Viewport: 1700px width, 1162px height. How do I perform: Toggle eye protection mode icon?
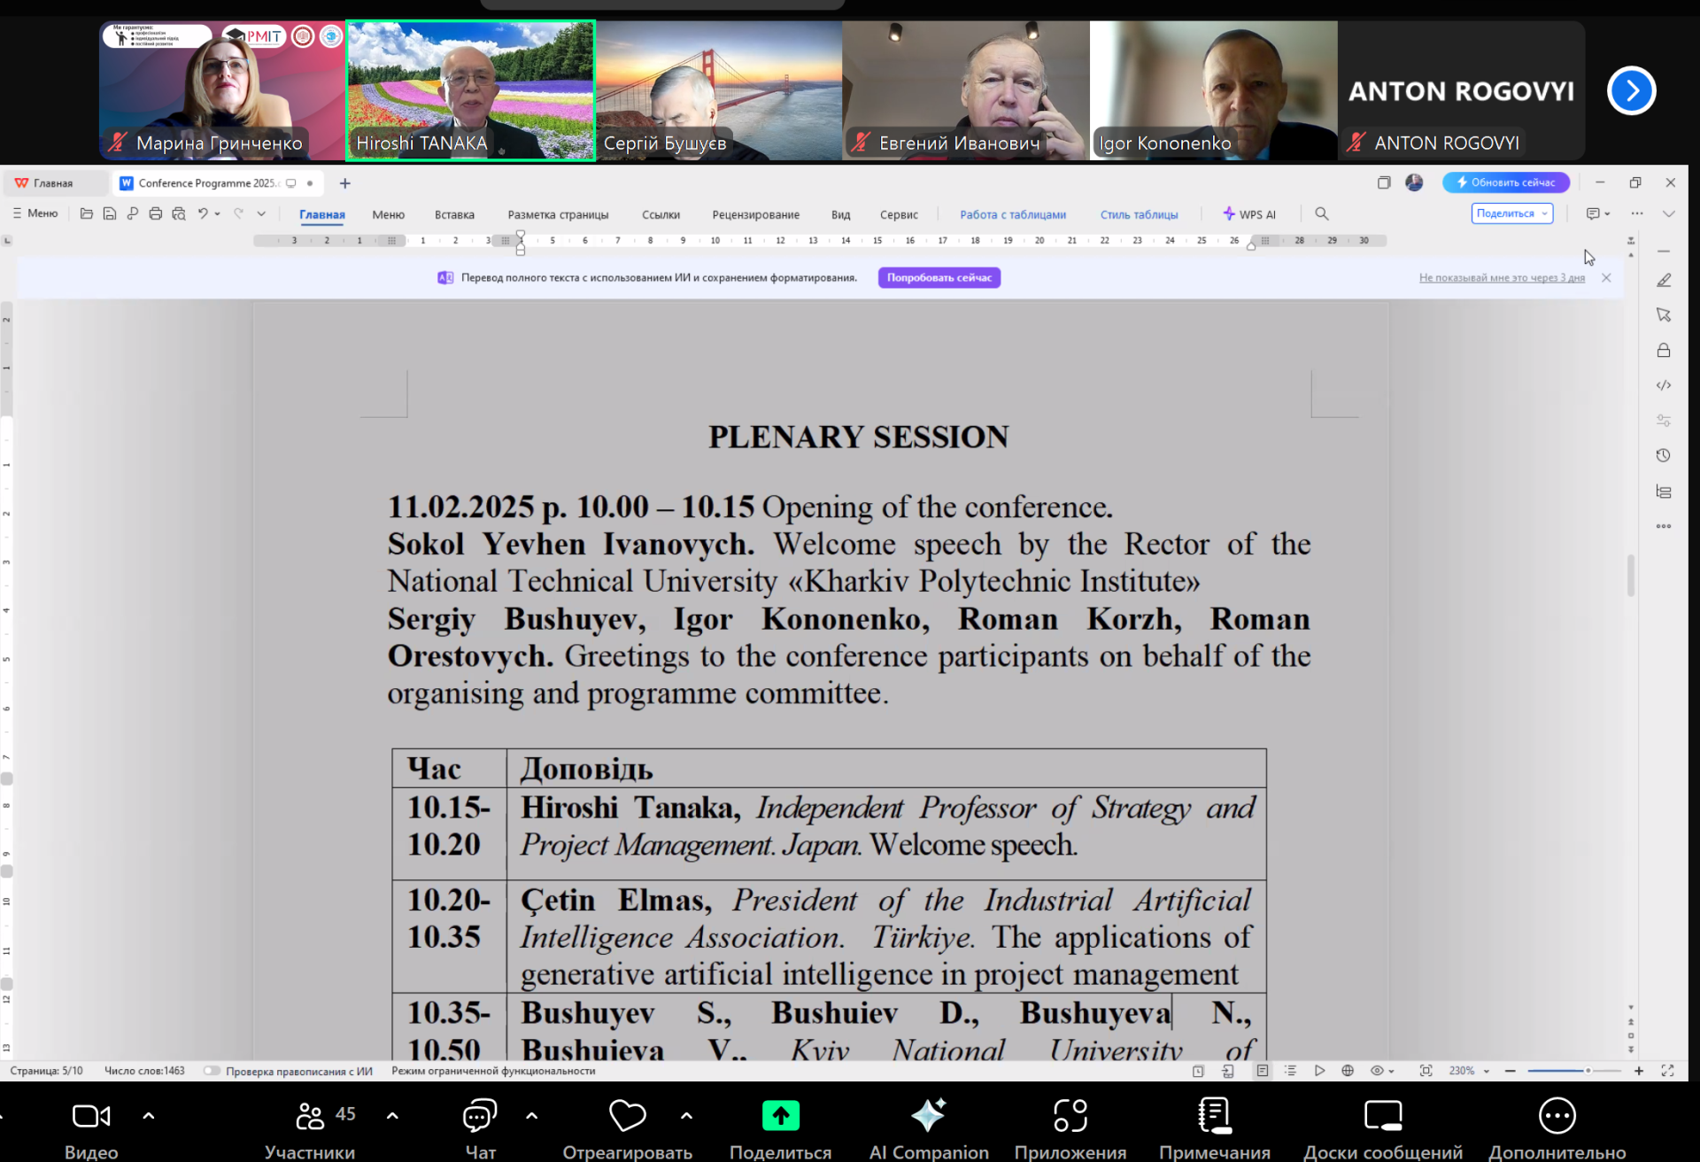pyautogui.click(x=1377, y=1071)
